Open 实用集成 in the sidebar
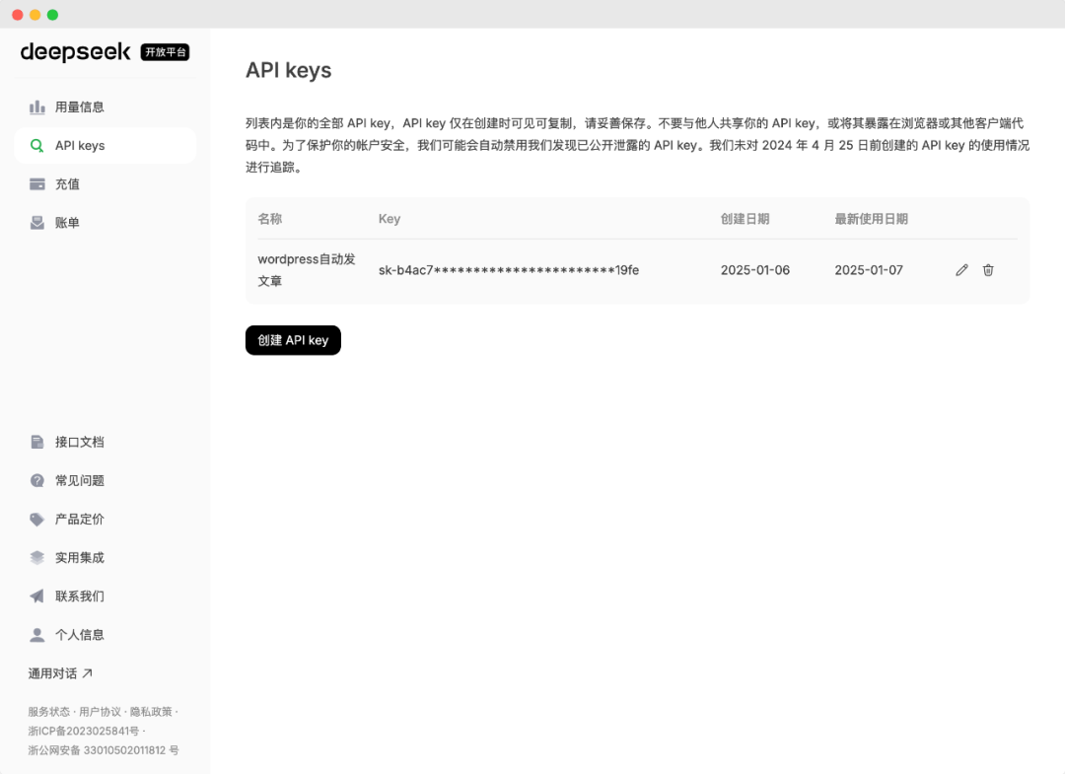This screenshot has height=774, width=1065. tap(106, 557)
